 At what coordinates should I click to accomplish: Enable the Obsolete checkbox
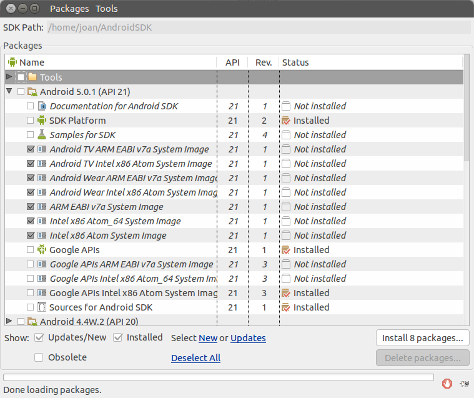39,357
